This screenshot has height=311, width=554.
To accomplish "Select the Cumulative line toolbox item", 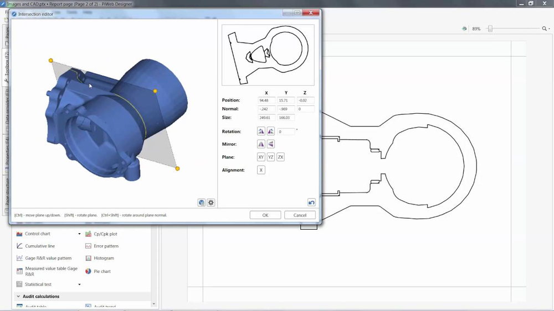I will (x=35, y=246).
